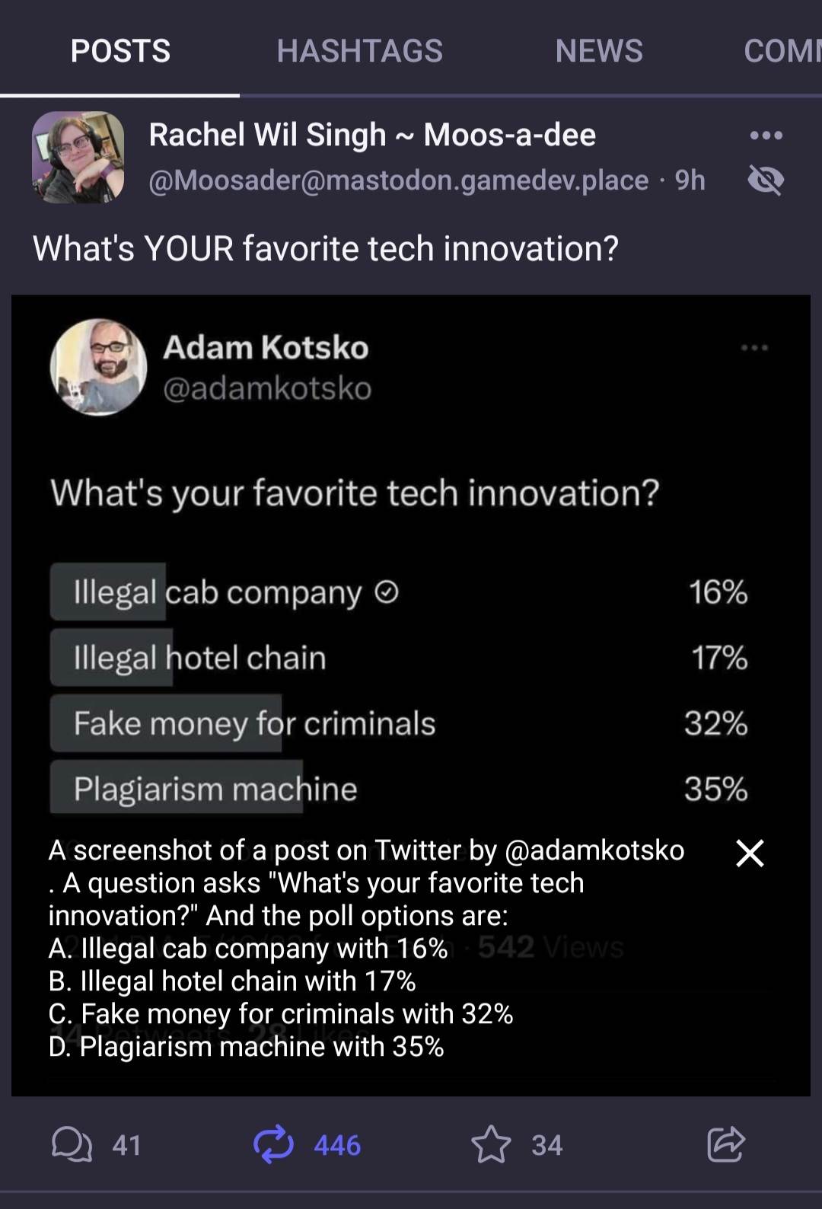The height and width of the screenshot is (1209, 822).
Task: Favorite the post with the star icon
Action: (491, 1145)
